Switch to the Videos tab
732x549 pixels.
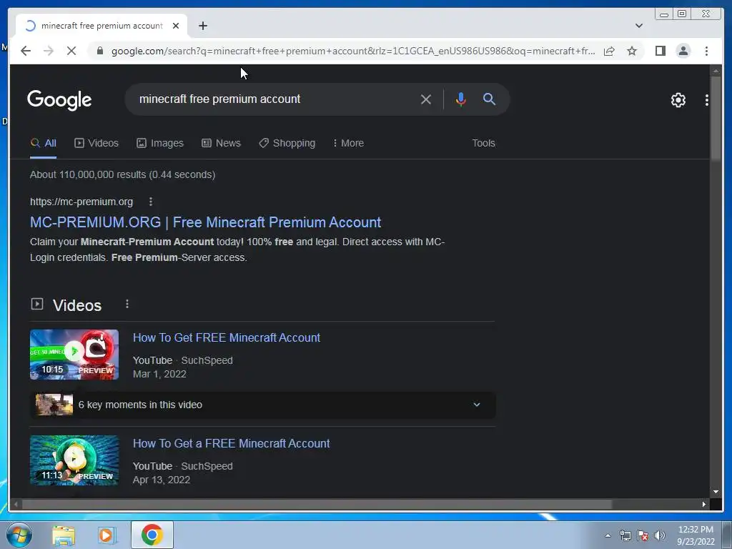pos(97,143)
